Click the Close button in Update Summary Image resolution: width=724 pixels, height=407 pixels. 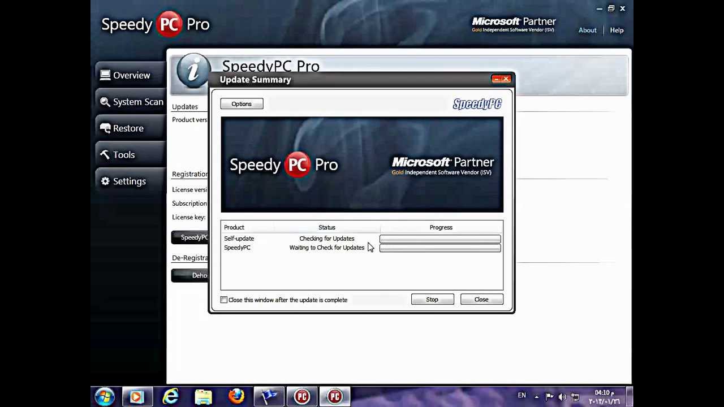coord(481,300)
